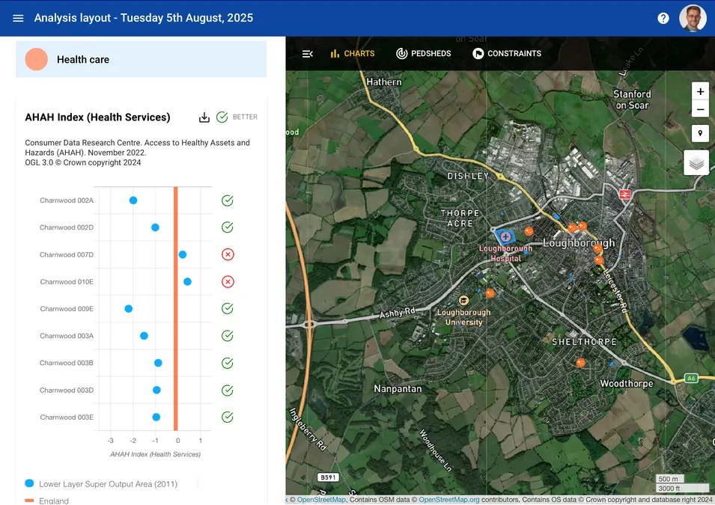The image size is (715, 505).
Task: Click Charnwood 002A green check icon
Action: 228,201
